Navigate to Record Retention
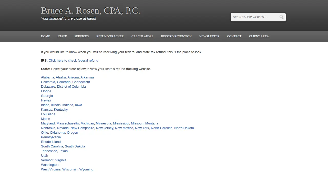 tap(176, 36)
